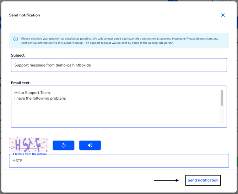This screenshot has width=238, height=194.
Task: Click the 'Email text' label
Action: [x=20, y=83]
